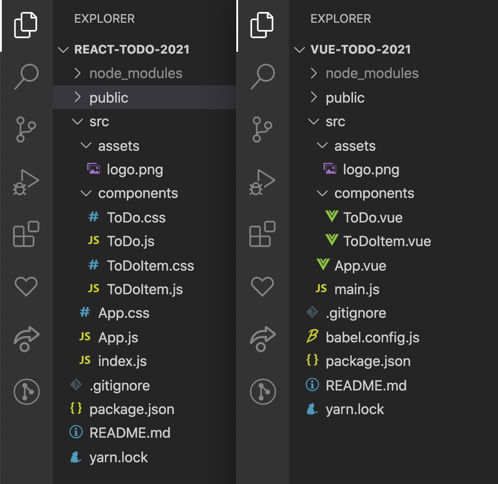
Task: Open the Source Control icon
Action: 26,129
